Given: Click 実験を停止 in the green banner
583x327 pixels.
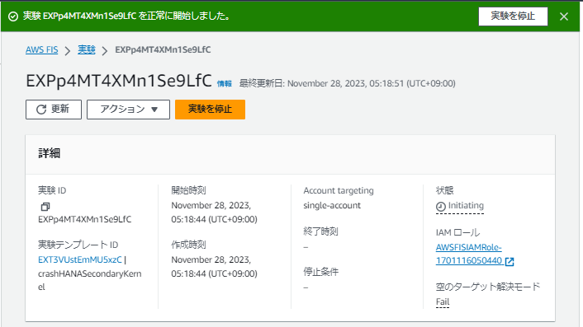Looking at the screenshot, I should [513, 16].
